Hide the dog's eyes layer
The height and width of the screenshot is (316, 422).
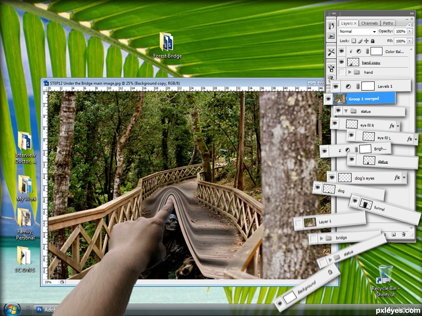click(332, 177)
